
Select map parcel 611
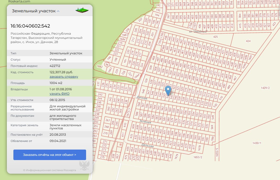click(123, 135)
